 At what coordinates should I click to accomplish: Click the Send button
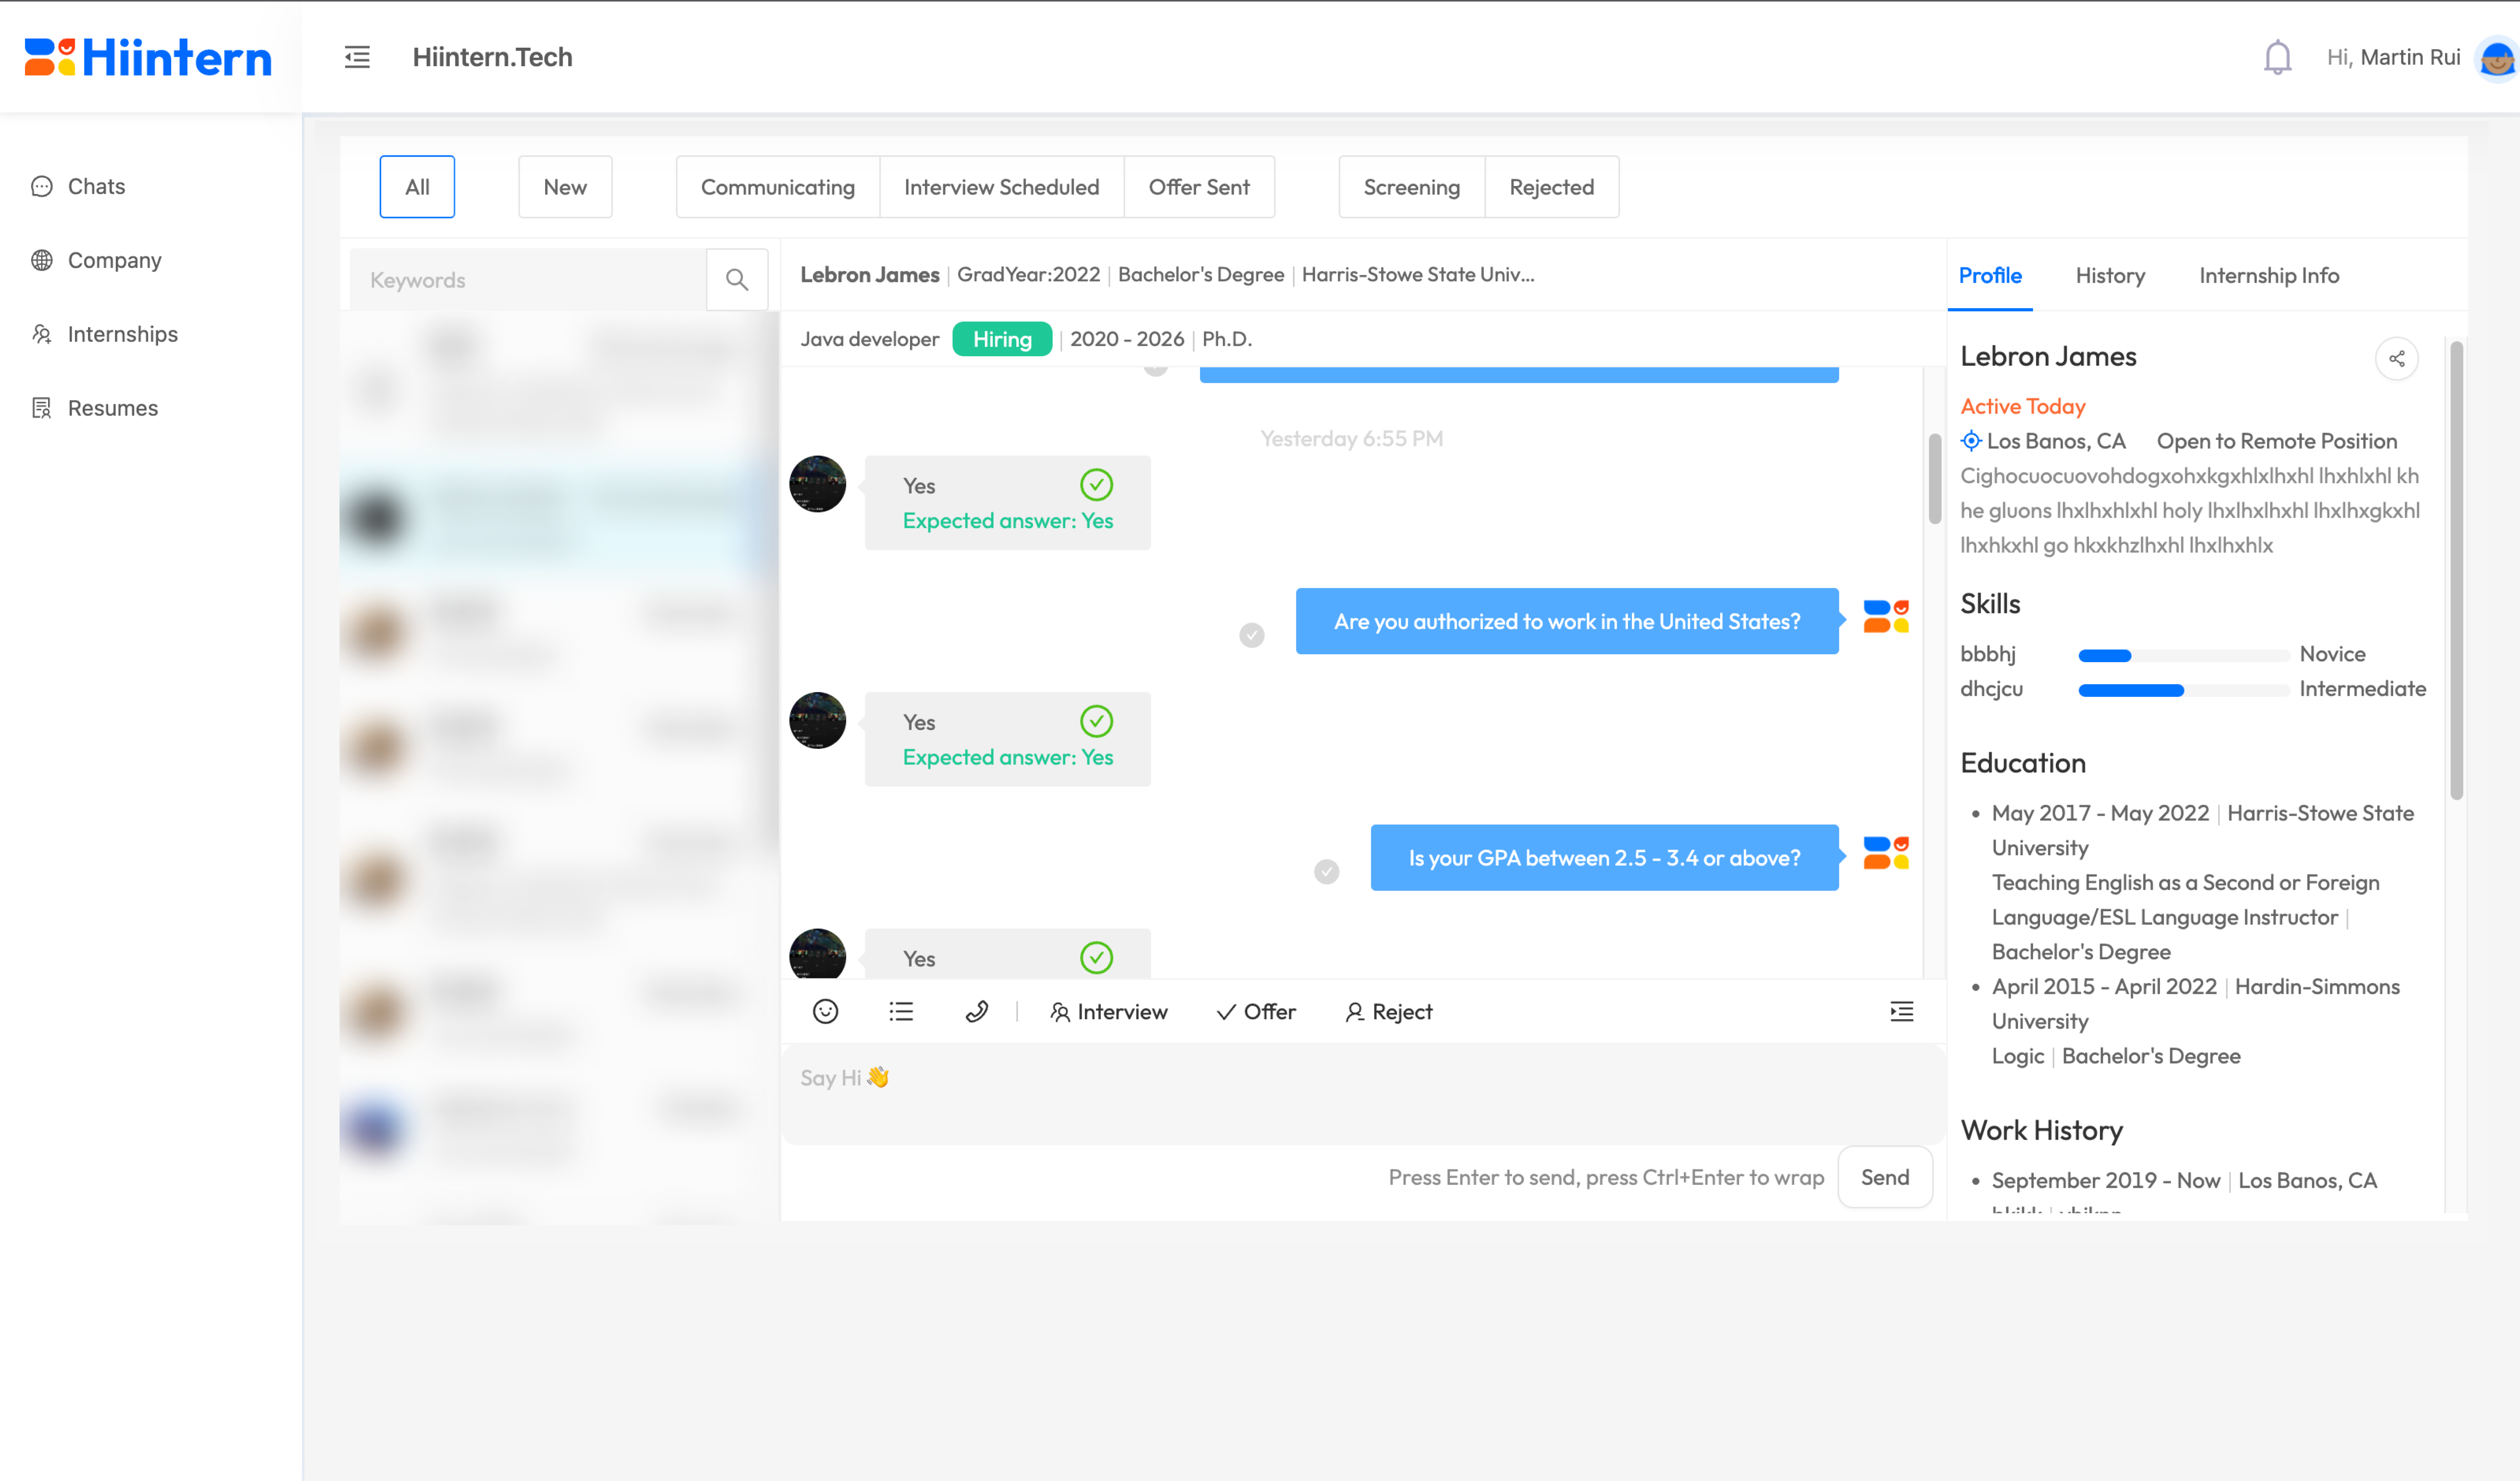(1885, 1178)
